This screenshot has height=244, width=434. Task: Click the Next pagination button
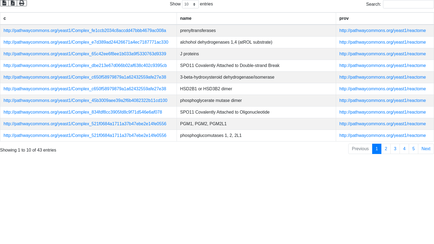[426, 149]
